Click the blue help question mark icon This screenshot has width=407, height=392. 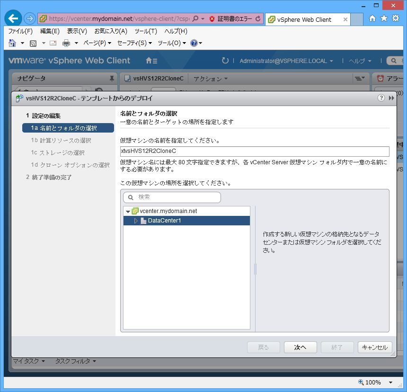194,43
